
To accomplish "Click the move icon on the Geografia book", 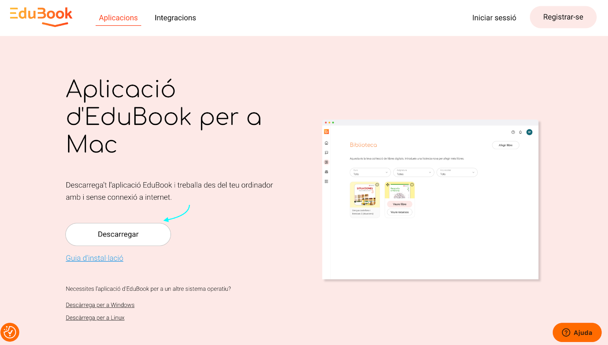I will point(388,185).
